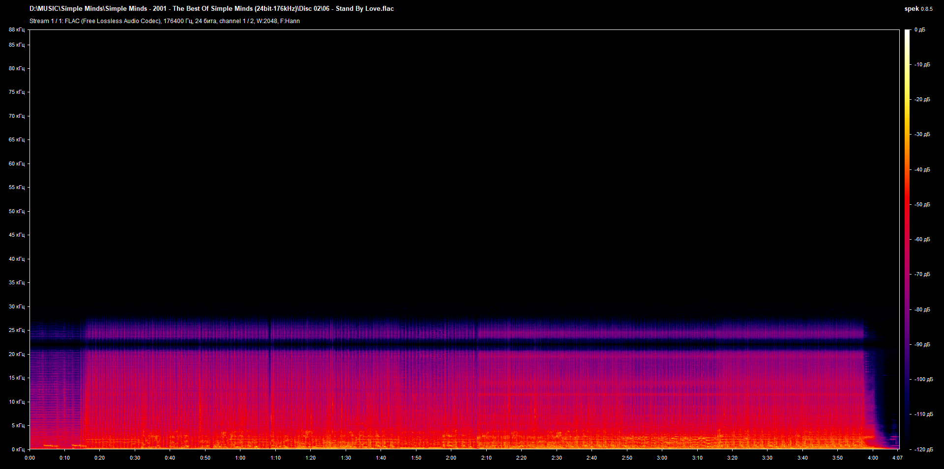Image resolution: width=944 pixels, height=469 pixels.
Task: Click the spek 0.8.5 version label
Action: tap(918, 9)
